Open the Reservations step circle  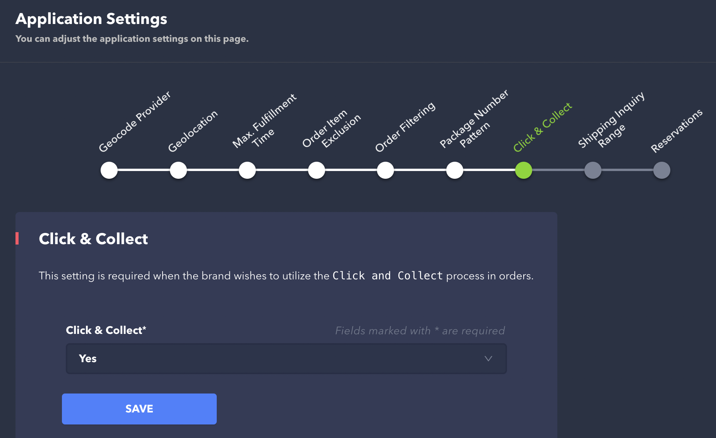tap(662, 170)
